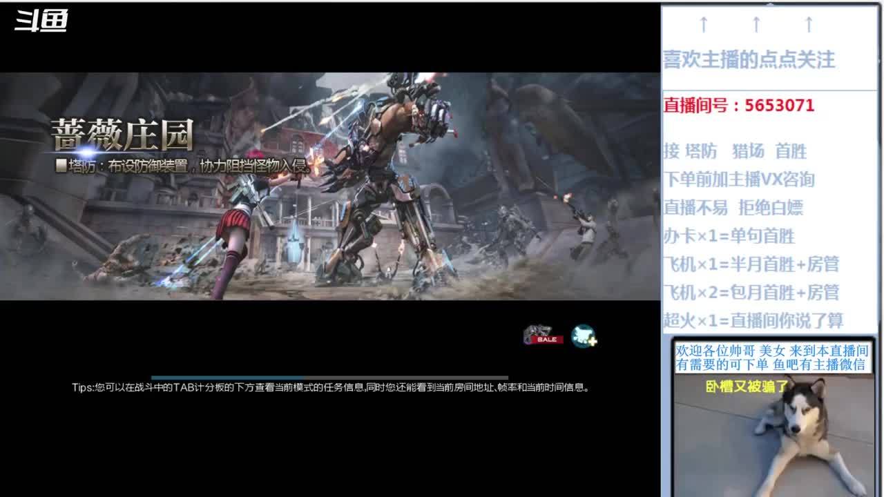Click the Douyu logo watermark
Viewport: 884px width, 497px height.
coord(41,21)
